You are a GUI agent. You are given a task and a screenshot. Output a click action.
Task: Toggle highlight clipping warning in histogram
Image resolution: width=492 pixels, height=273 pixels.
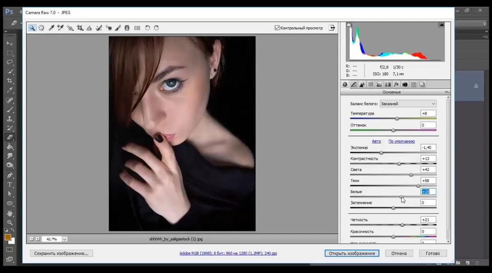point(442,25)
